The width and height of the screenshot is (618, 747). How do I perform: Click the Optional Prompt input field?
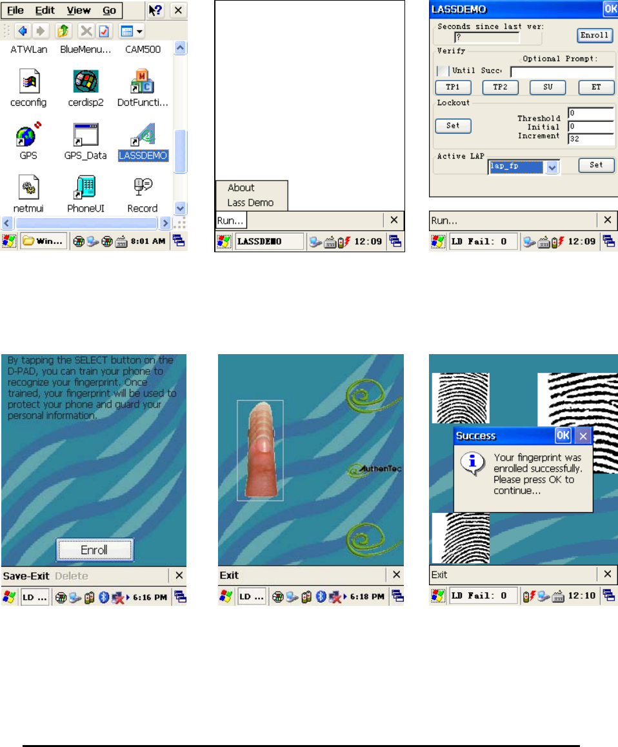coord(562,72)
